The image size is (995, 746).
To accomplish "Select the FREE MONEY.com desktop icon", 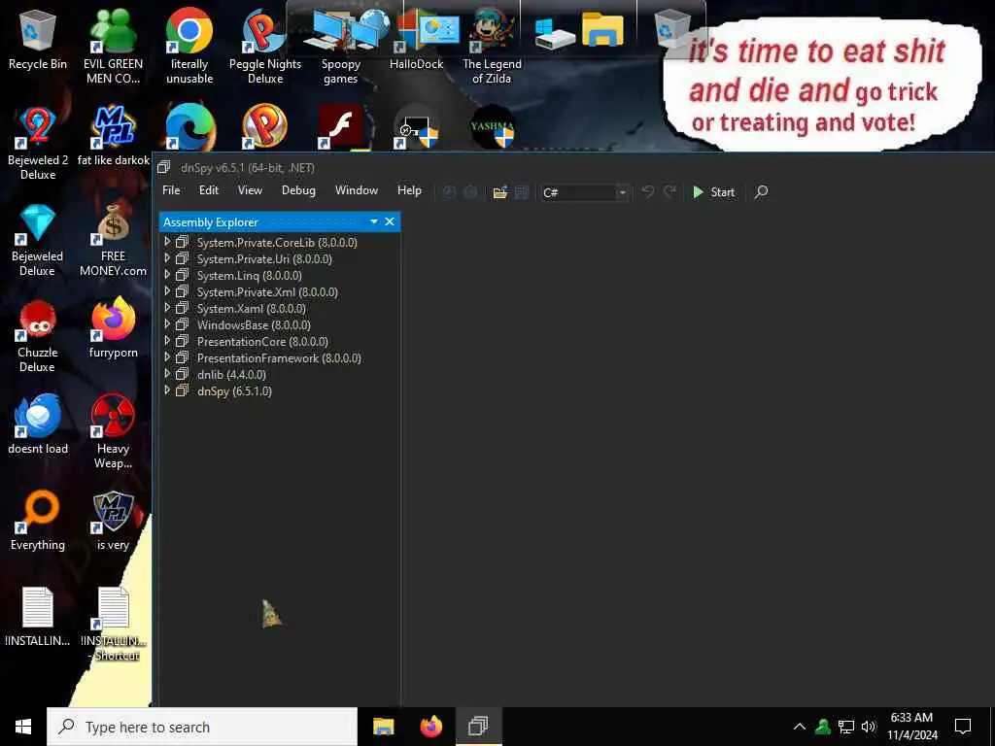I will coord(113,240).
